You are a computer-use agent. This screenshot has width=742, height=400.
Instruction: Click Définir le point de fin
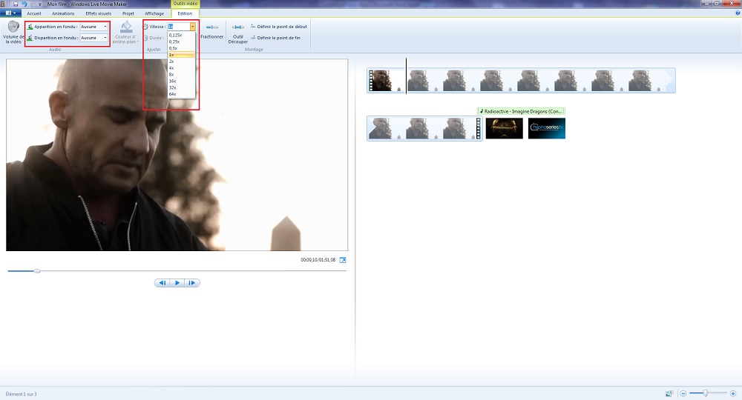[x=275, y=38]
